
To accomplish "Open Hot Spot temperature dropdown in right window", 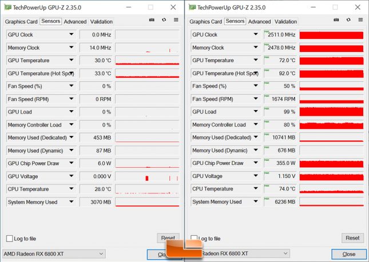I will (256, 73).
